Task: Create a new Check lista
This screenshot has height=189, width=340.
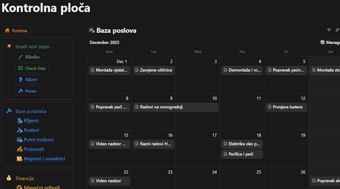Action: point(32,68)
